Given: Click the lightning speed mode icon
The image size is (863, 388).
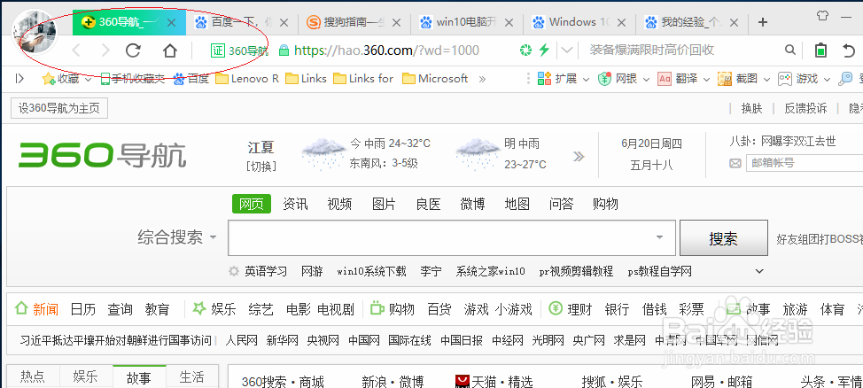Looking at the screenshot, I should 544,50.
